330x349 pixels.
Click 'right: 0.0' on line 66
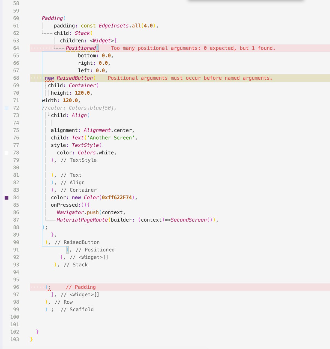click(93, 63)
